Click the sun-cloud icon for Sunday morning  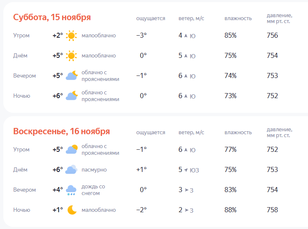(x=72, y=149)
